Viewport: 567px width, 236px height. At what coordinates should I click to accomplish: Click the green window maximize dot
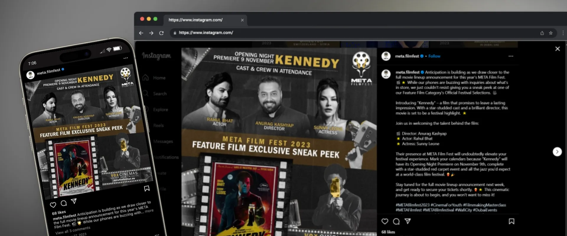point(155,19)
